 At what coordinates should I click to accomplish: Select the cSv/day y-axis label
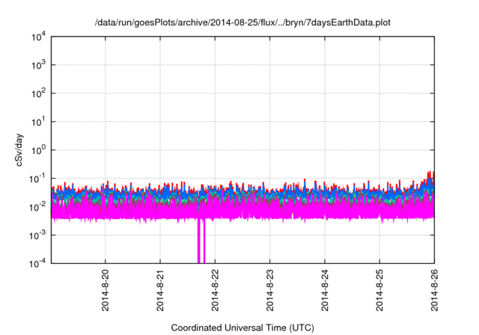click(19, 150)
